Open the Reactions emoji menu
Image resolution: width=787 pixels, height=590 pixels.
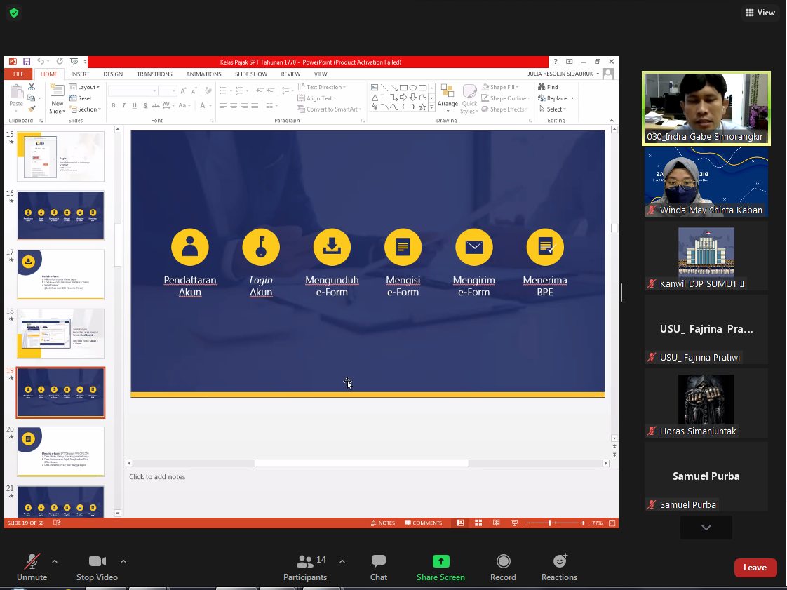[x=559, y=561]
